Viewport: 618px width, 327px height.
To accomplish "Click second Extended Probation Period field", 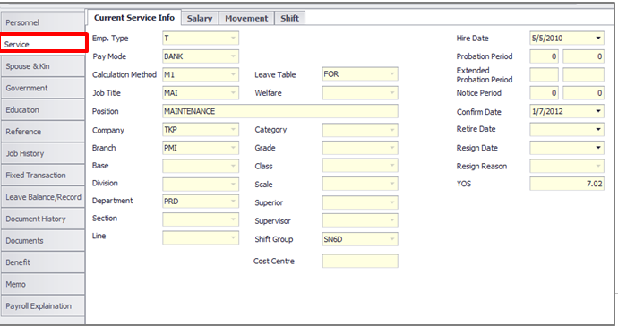I will pyautogui.click(x=583, y=74).
